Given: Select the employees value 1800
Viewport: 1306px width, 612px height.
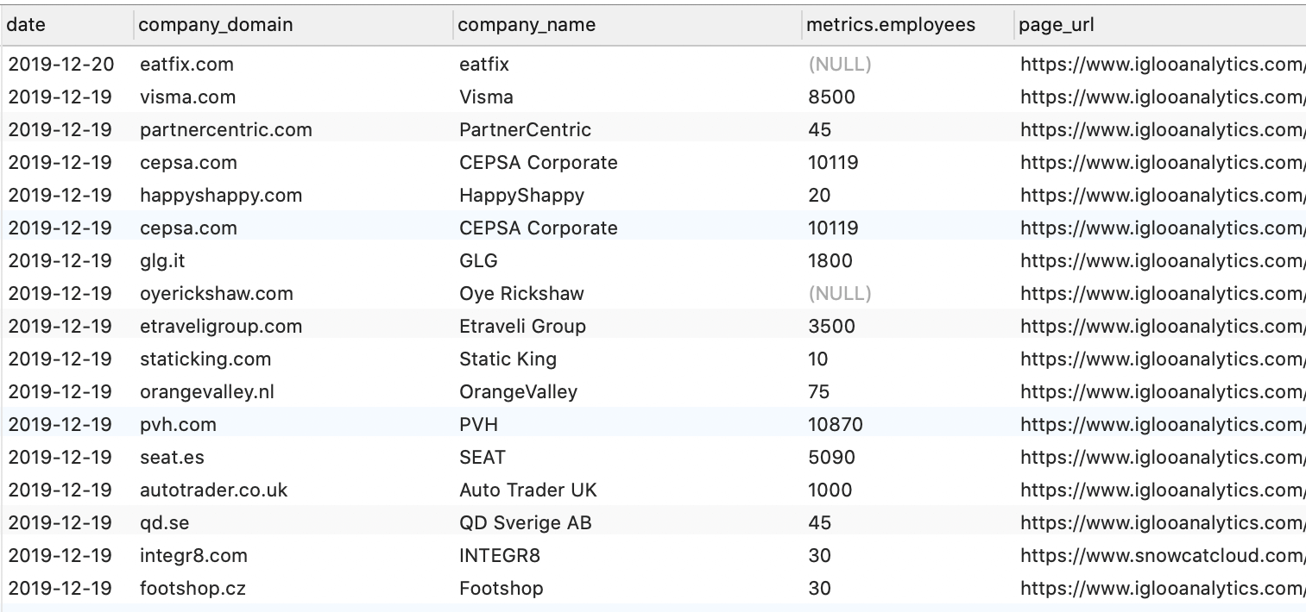Looking at the screenshot, I should 830,261.
